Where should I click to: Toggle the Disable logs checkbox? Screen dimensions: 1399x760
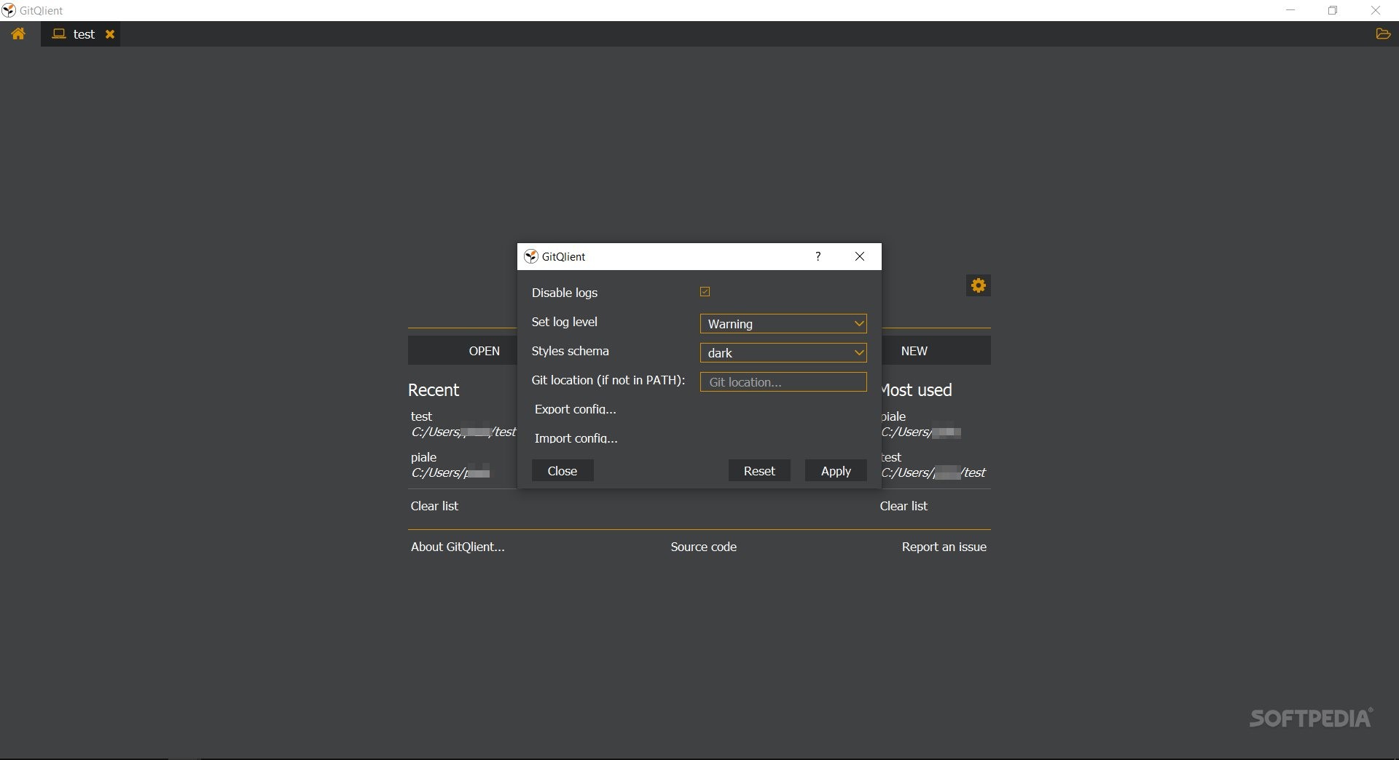705,292
